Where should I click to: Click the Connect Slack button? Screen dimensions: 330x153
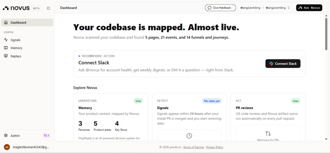pyautogui.click(x=283, y=63)
